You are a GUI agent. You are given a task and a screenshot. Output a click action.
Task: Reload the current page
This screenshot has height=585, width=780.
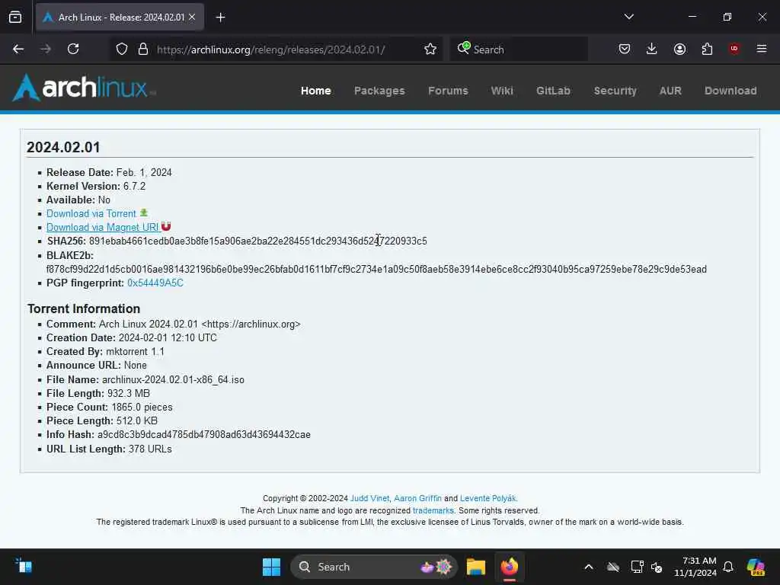pyautogui.click(x=73, y=49)
